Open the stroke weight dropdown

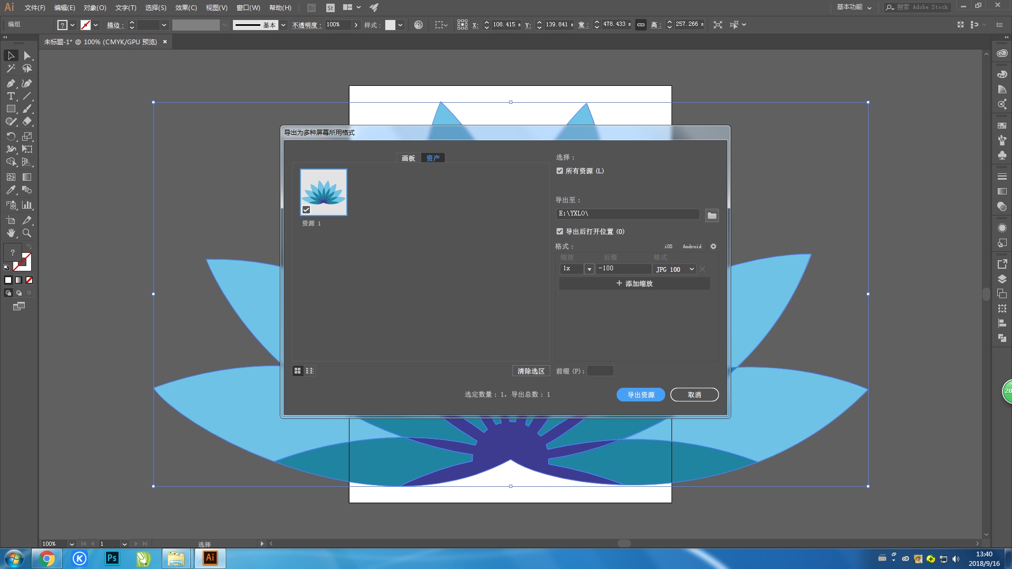[164, 25]
